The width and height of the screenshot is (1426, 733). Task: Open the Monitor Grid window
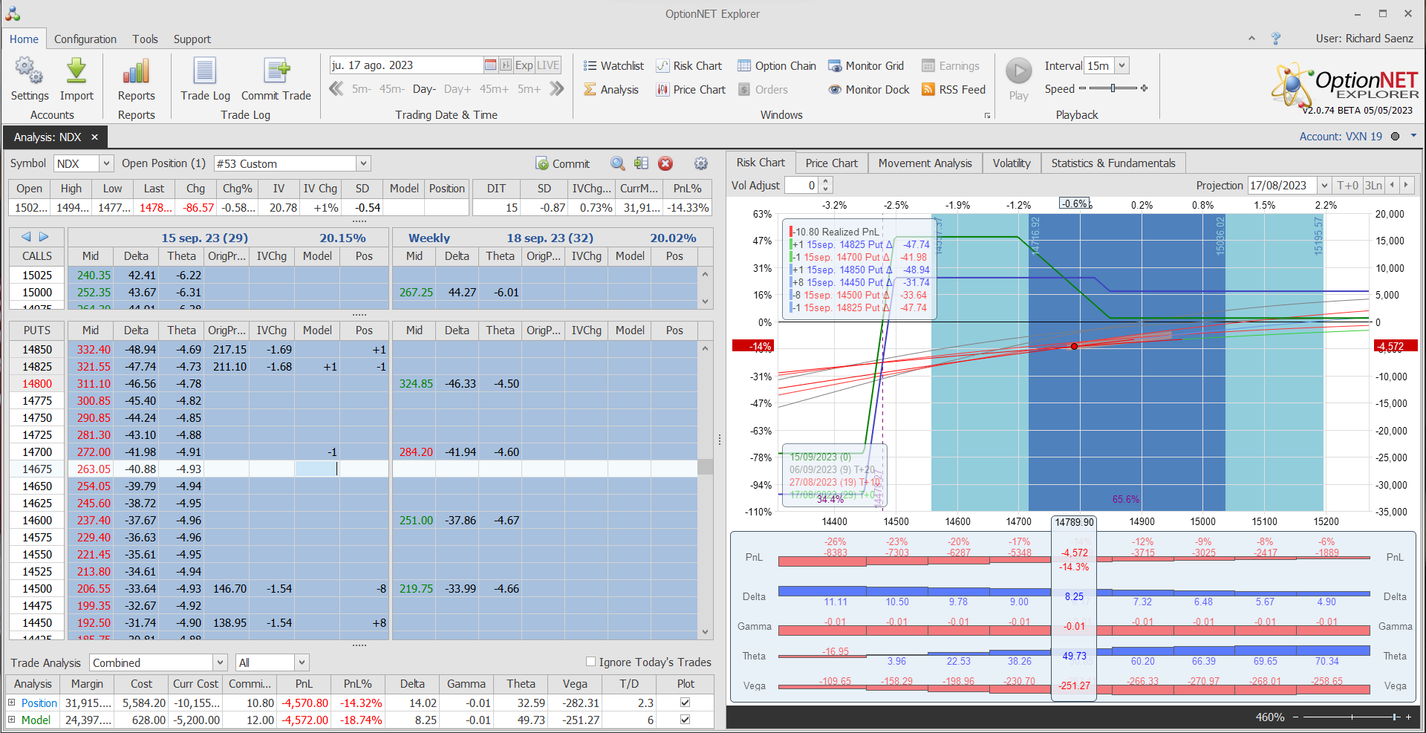866,66
